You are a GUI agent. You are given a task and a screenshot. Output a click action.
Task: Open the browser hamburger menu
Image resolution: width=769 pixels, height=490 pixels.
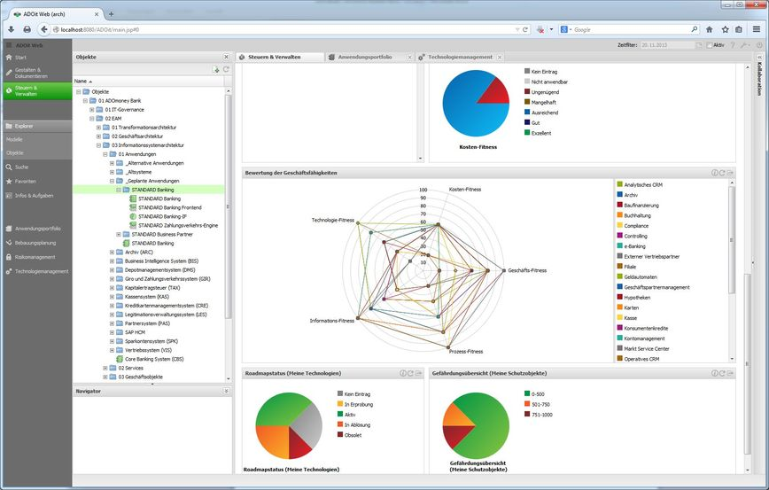pos(757,29)
